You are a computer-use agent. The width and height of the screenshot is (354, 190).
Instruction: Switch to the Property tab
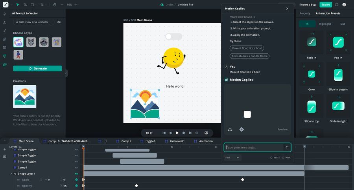coord(305,13)
